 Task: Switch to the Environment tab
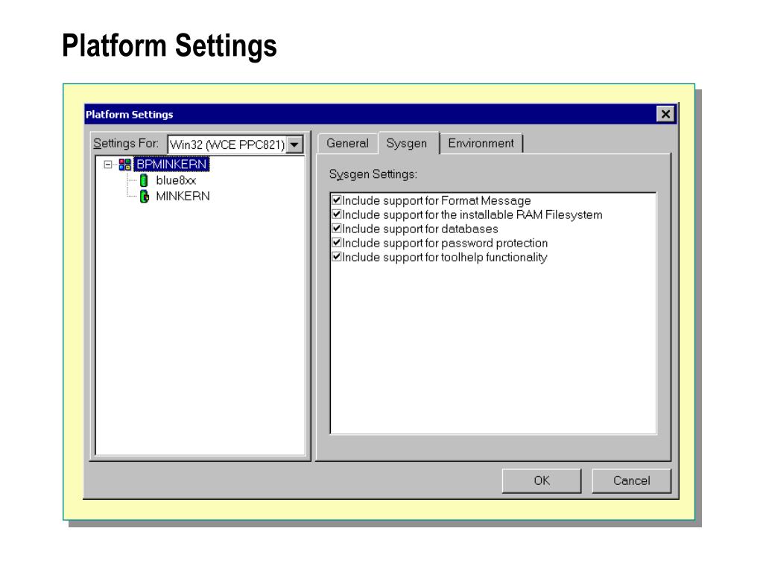481,144
